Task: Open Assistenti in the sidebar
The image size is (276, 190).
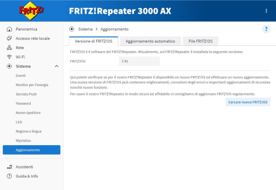Action: click(24, 167)
